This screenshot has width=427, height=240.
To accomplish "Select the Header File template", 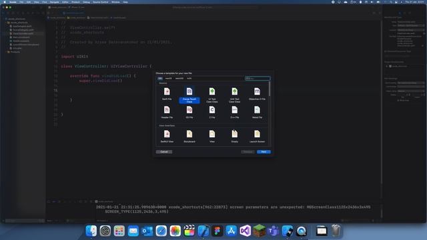I will tap(167, 112).
